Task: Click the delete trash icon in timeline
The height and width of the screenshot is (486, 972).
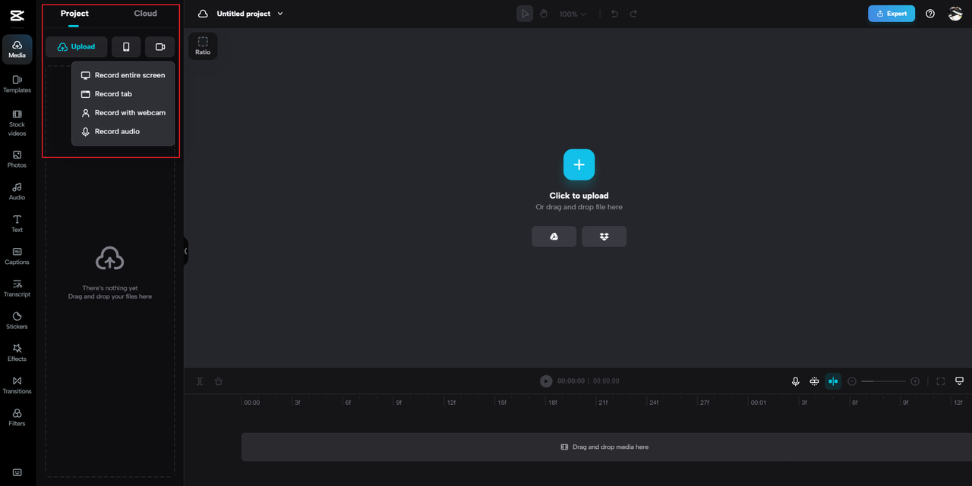Action: pos(219,381)
